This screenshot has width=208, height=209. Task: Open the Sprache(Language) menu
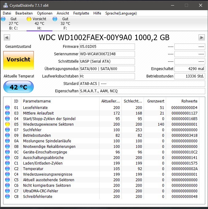[x=121, y=13]
